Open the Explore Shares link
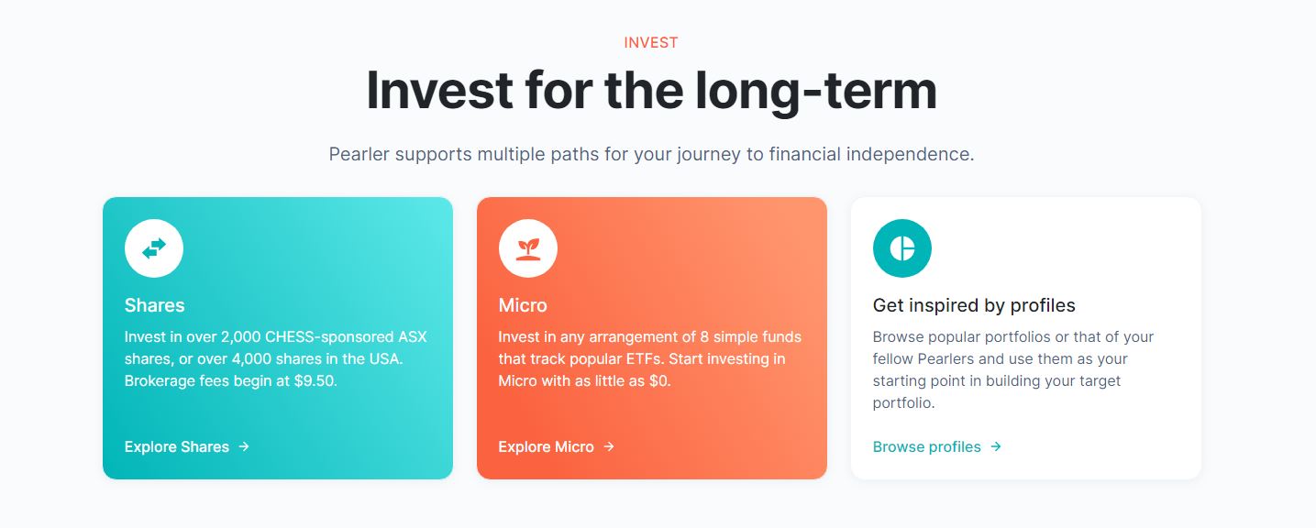Image resolution: width=1316 pixels, height=528 pixels. [x=176, y=447]
